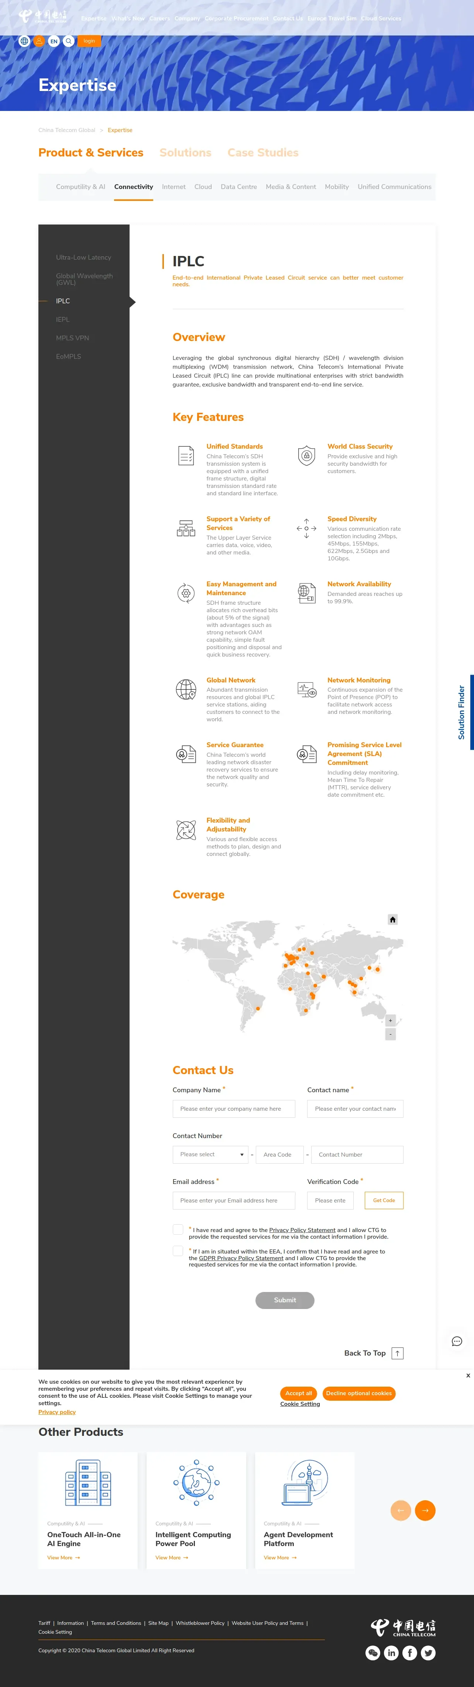This screenshot has width=474, height=1687.
Task: Open the Europe Travel Sim menu item
Action: tap(332, 18)
